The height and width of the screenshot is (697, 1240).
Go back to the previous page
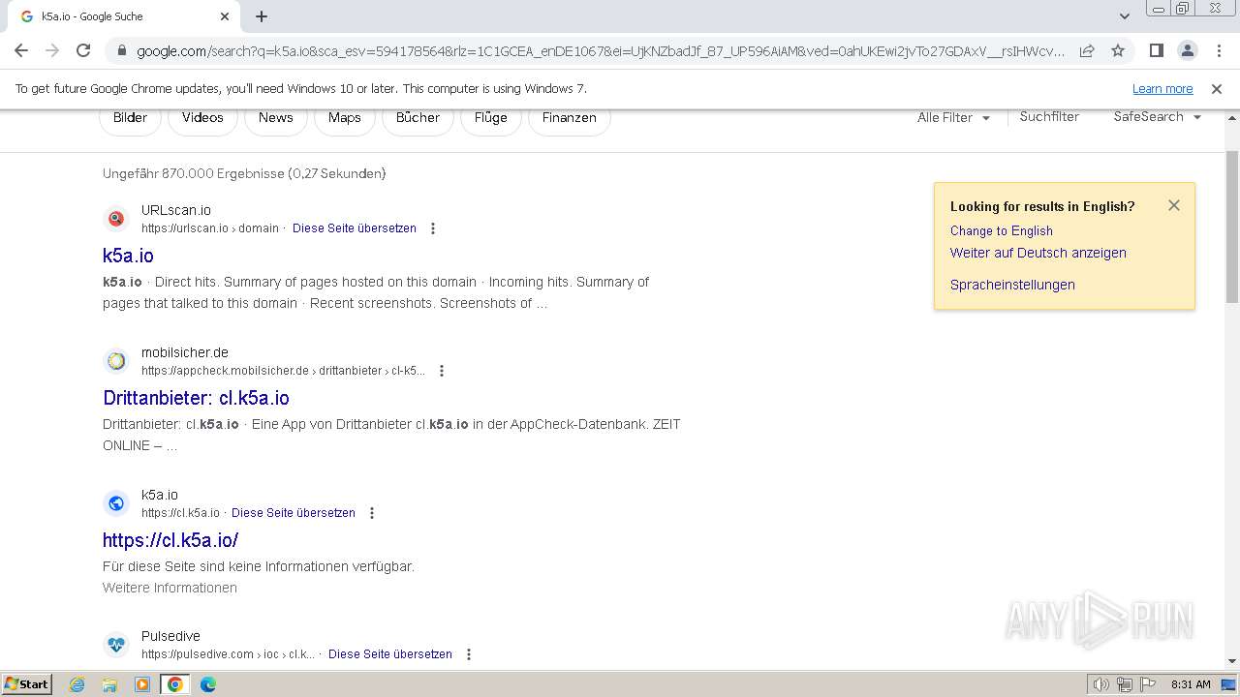tap(21, 50)
